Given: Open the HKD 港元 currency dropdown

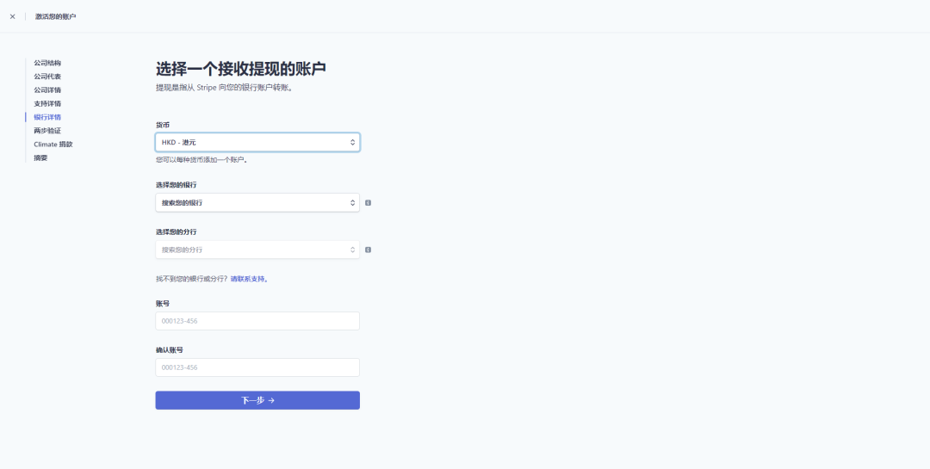Looking at the screenshot, I should tap(257, 142).
